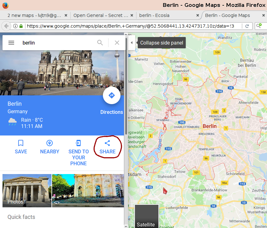The width and height of the screenshot is (267, 228).
Task: Click the Schönefeld label on the map
Action: click(235, 174)
